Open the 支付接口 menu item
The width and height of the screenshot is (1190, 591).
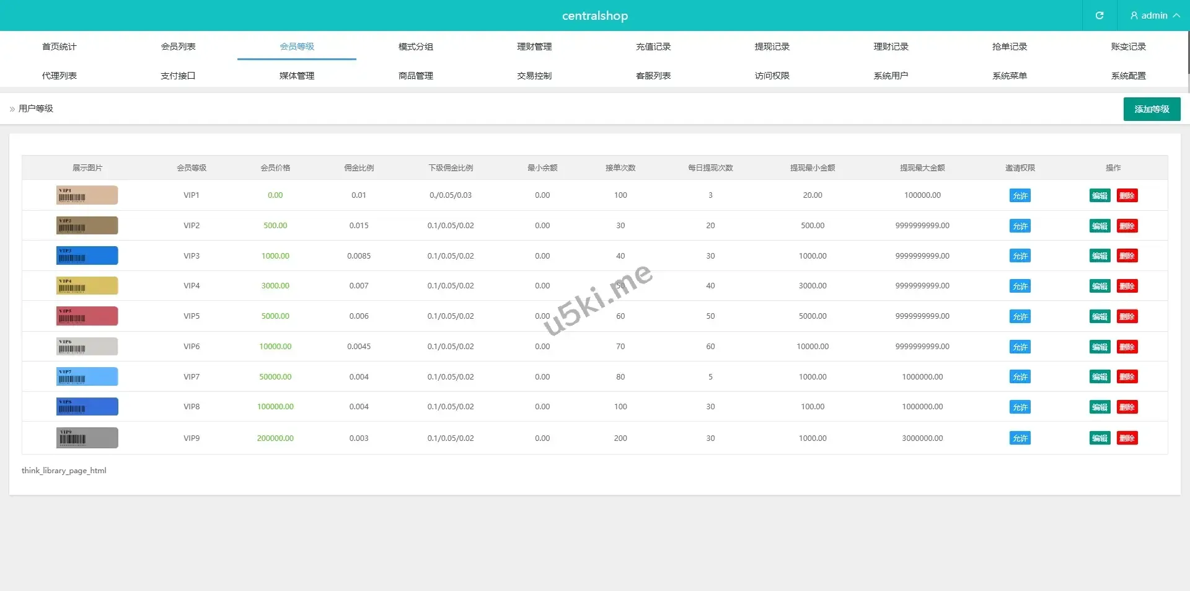point(178,76)
